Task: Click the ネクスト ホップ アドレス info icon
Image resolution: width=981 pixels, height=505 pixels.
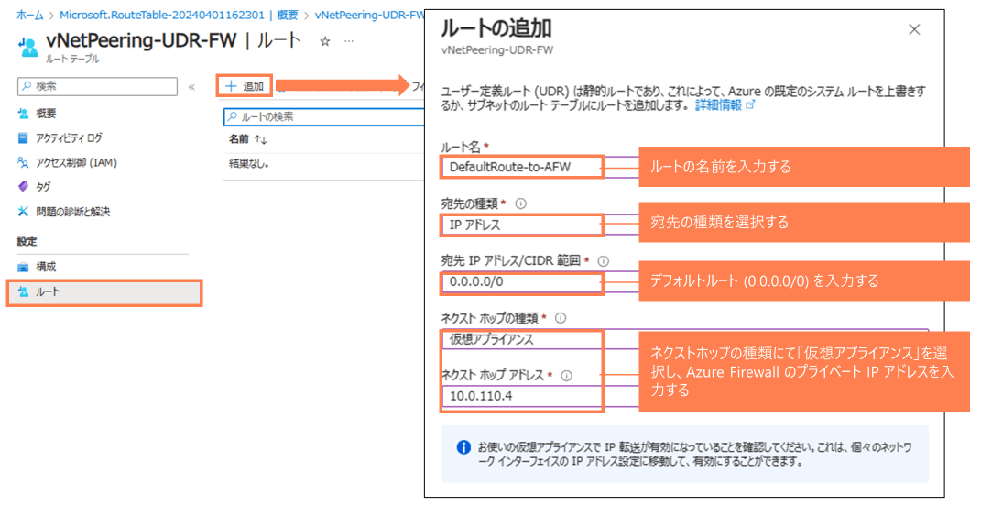Action: [x=566, y=376]
